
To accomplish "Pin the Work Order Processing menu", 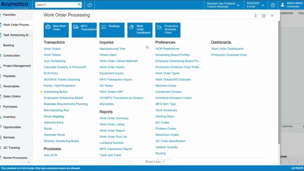I will [256, 16].
